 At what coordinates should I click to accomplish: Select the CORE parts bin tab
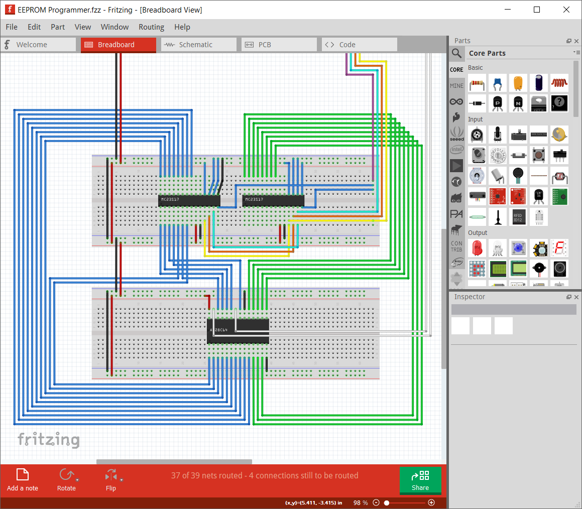456,70
